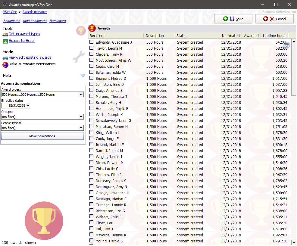Open the Award types dropdown
This screenshot has height=246, width=297.
pyautogui.click(x=81, y=94)
